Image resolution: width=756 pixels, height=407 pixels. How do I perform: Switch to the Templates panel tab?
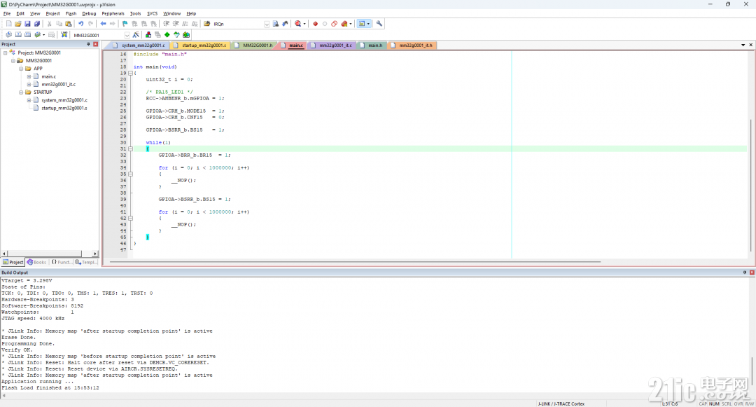click(86, 262)
